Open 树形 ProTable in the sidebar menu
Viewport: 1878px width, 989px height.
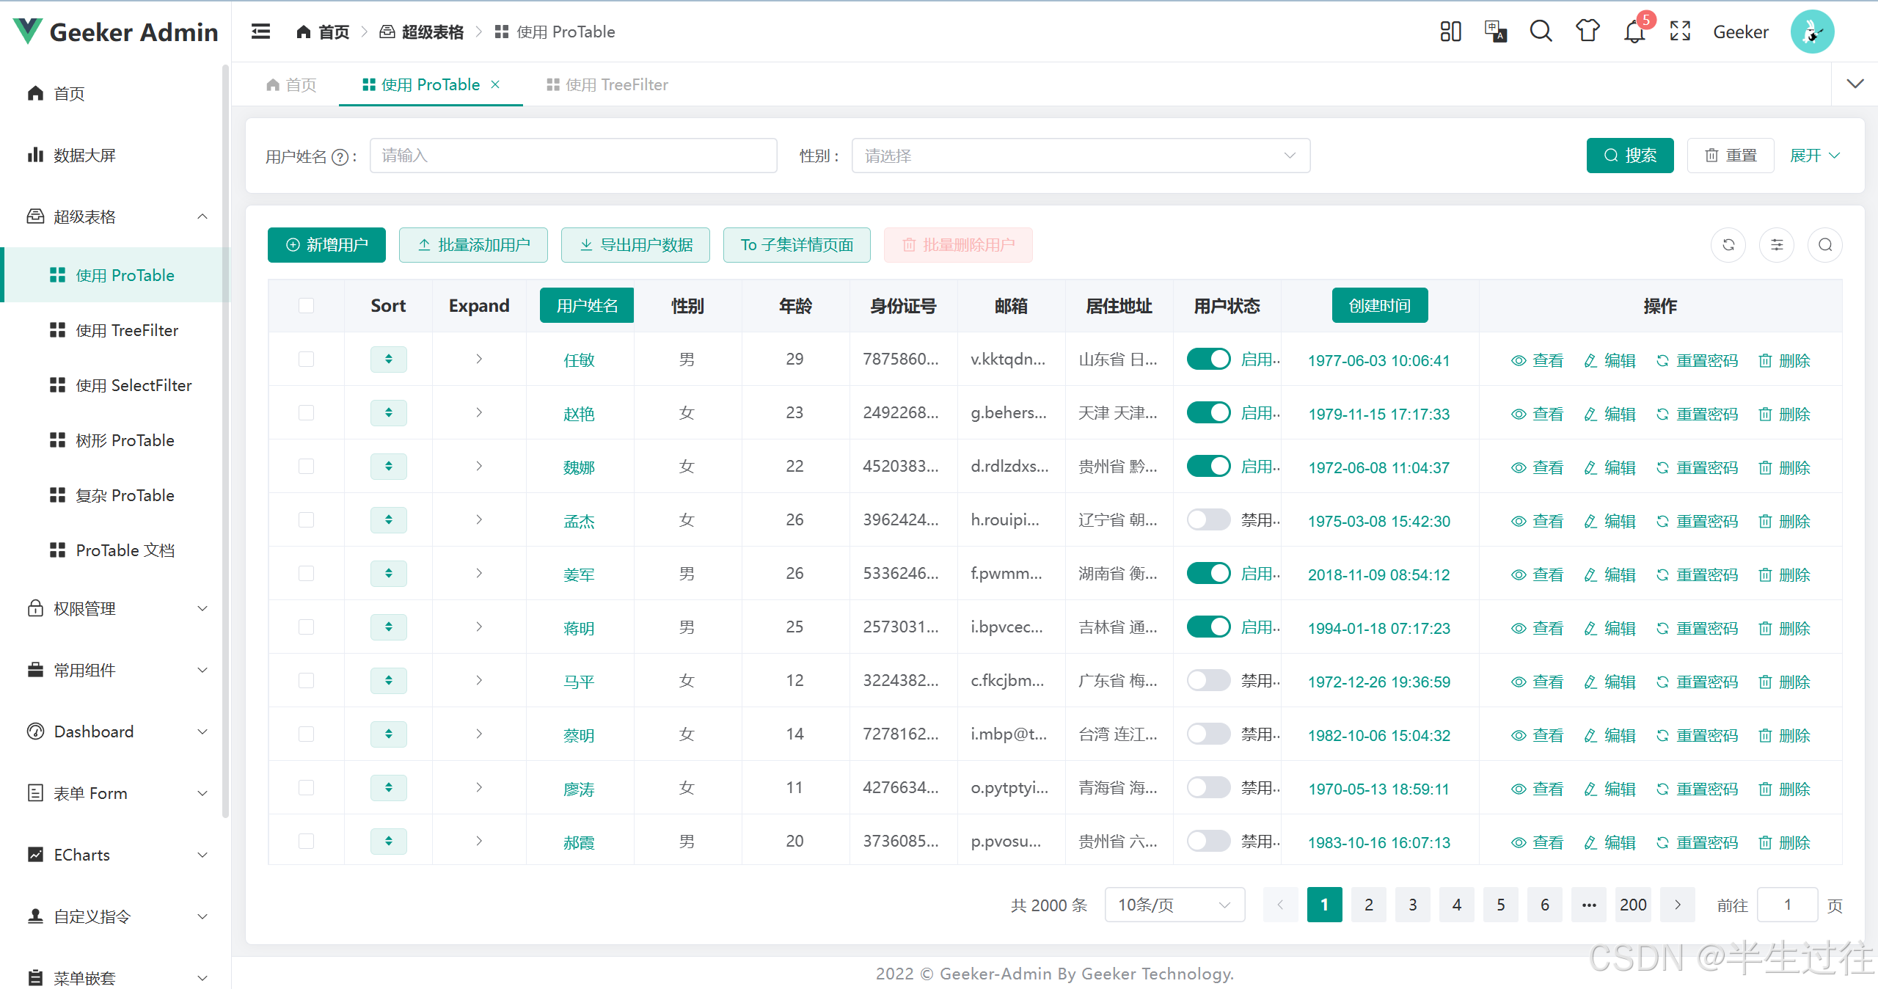125,440
